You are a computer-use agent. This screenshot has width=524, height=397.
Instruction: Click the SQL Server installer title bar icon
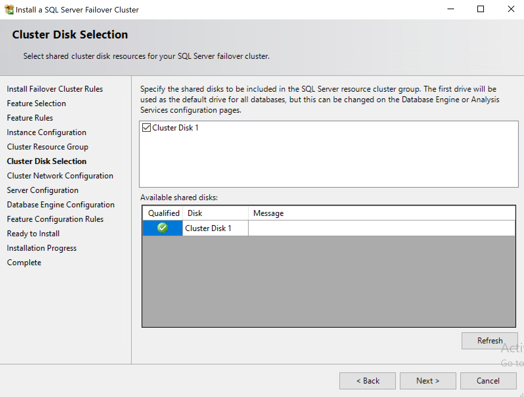coord(9,10)
